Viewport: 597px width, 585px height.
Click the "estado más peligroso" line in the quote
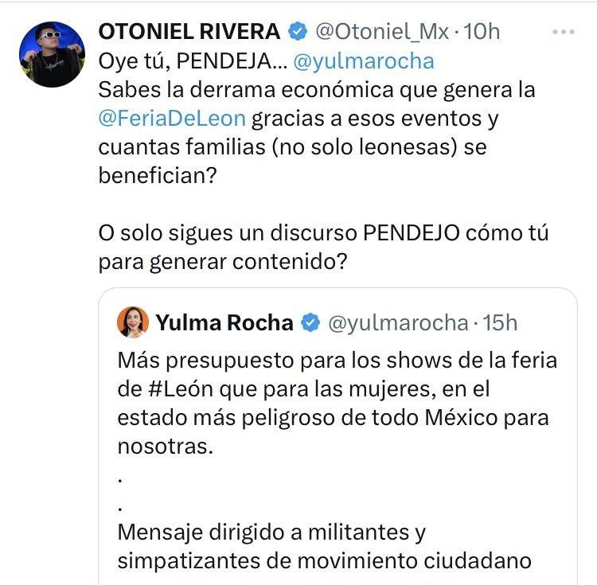pyautogui.click(x=333, y=417)
